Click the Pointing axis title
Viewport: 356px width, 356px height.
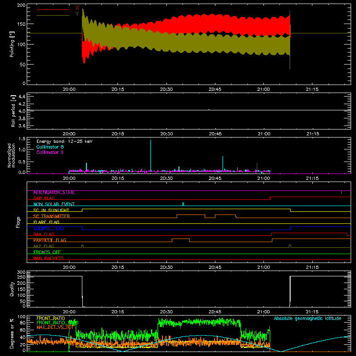pyautogui.click(x=12, y=44)
